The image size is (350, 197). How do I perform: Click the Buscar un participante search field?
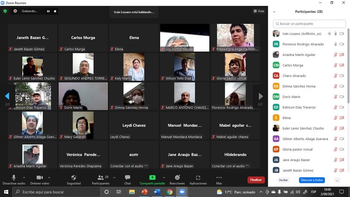pyautogui.click(x=309, y=24)
